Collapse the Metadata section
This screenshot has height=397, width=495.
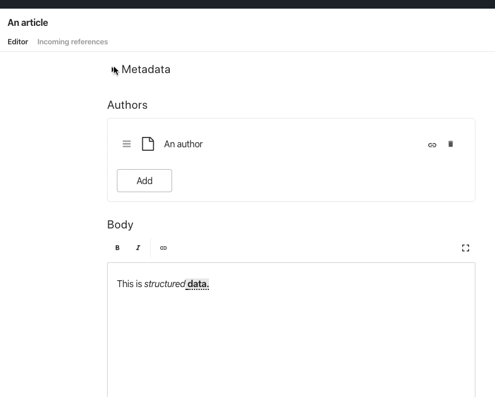point(113,70)
